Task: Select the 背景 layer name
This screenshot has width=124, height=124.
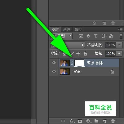Action: pyautogui.click(x=77, y=72)
